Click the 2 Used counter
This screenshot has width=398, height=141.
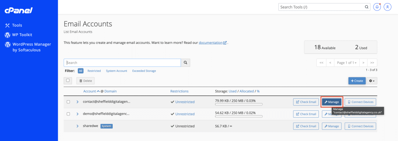tap(361, 47)
